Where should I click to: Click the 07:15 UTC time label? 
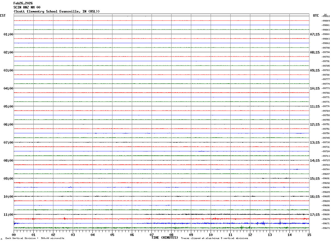[x=315, y=34]
